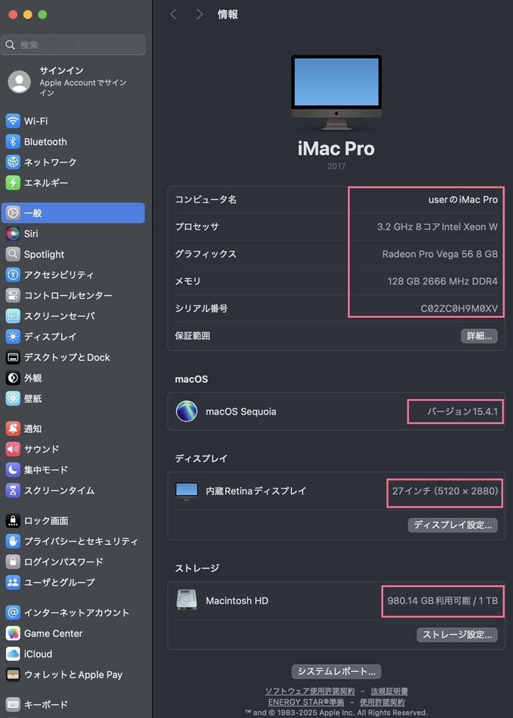Open ENERGY STAR®準拠 link
Screen dimensions: 513x718
306,702
